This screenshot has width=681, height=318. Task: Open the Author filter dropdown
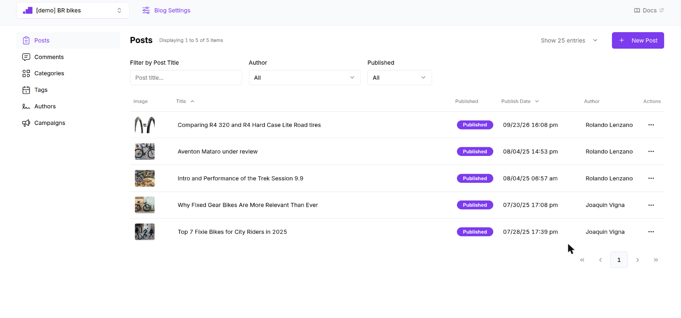[304, 78]
